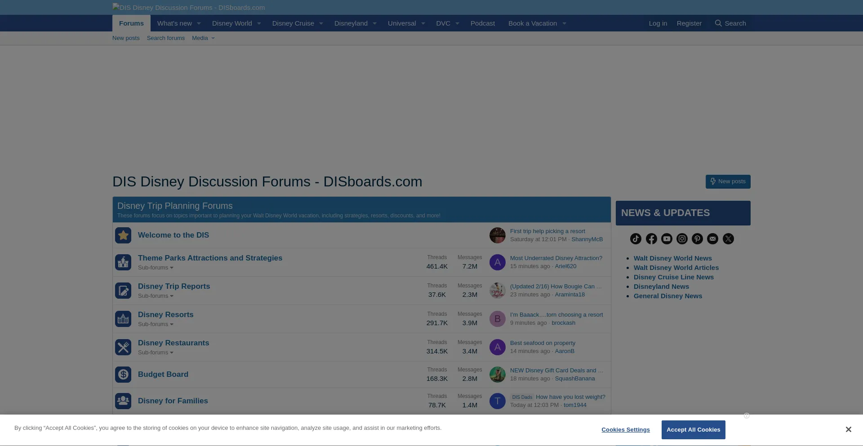Expand Sub-forums under Theme Parks Attractions

click(156, 268)
